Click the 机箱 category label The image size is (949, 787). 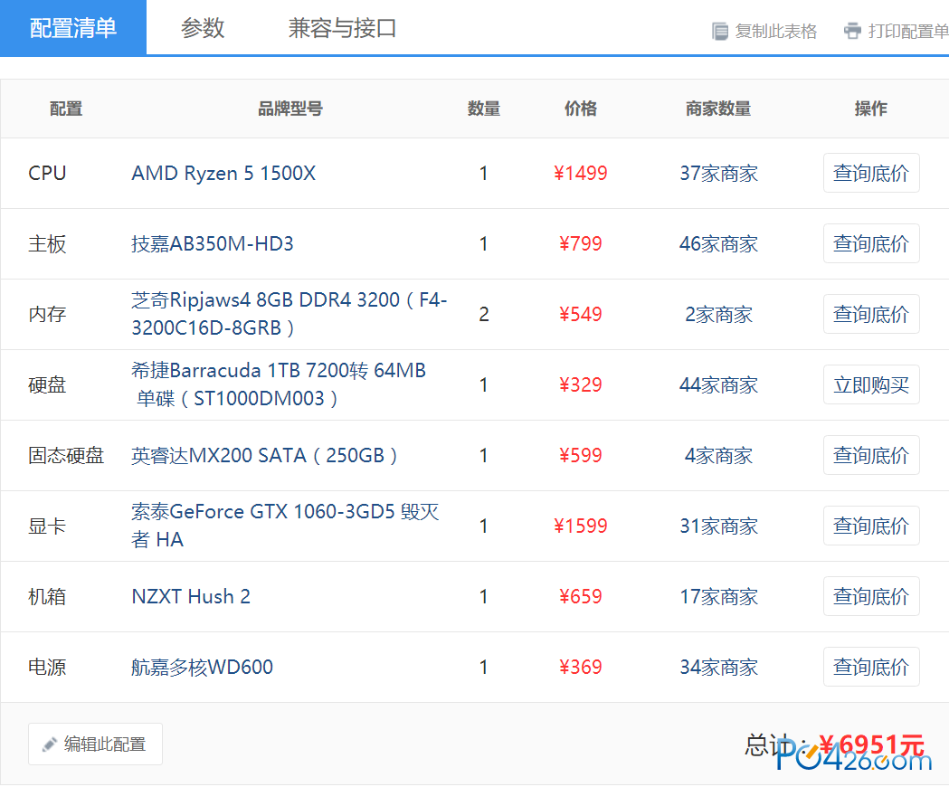[x=47, y=597]
